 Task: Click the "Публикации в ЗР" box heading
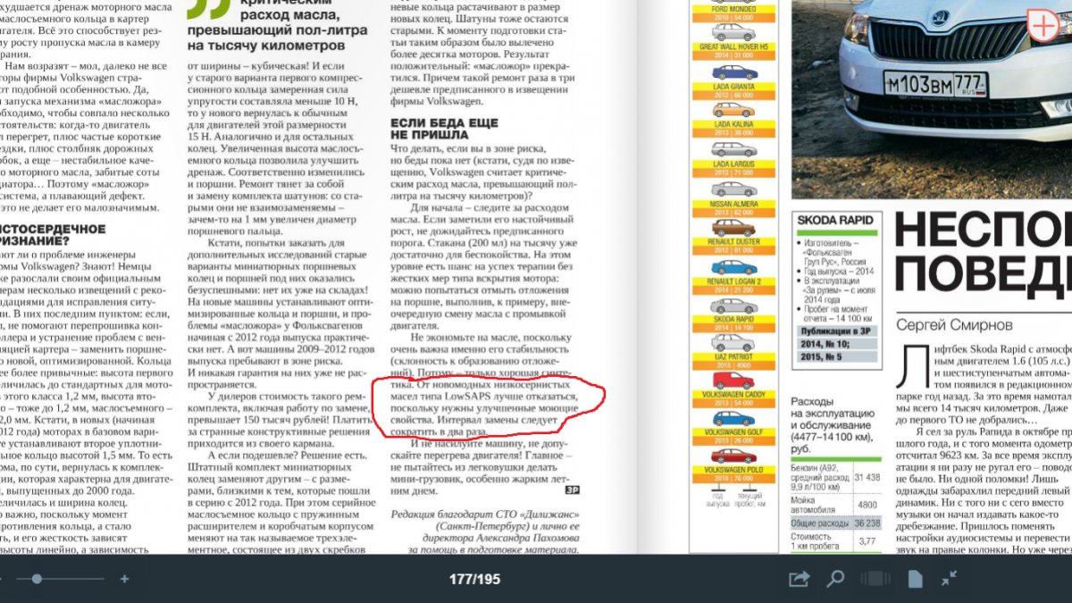click(x=832, y=331)
